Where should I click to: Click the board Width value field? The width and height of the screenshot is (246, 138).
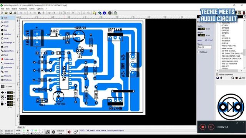201,29
